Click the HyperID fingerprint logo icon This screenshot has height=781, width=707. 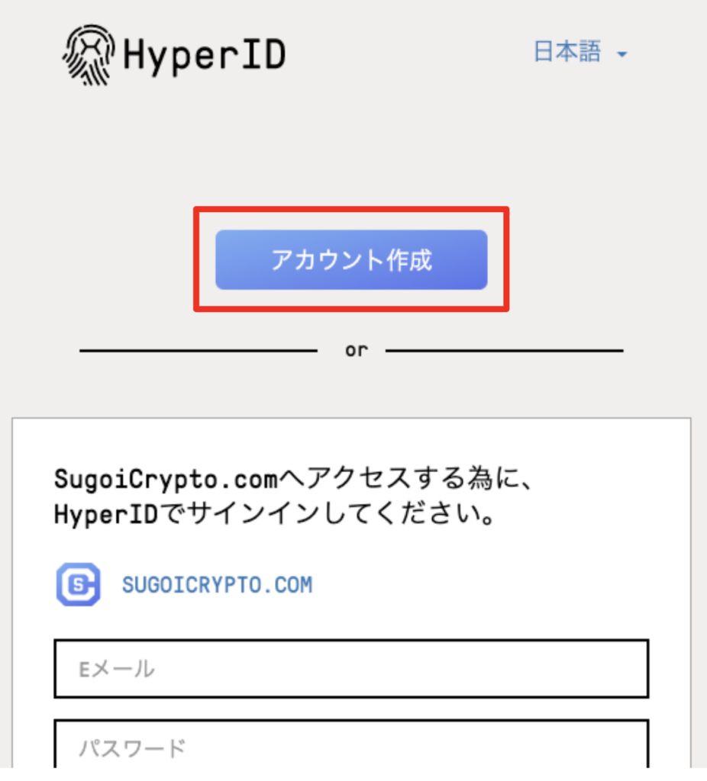pyautogui.click(x=89, y=55)
